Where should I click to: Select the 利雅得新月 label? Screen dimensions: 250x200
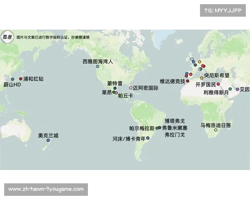click(216, 92)
